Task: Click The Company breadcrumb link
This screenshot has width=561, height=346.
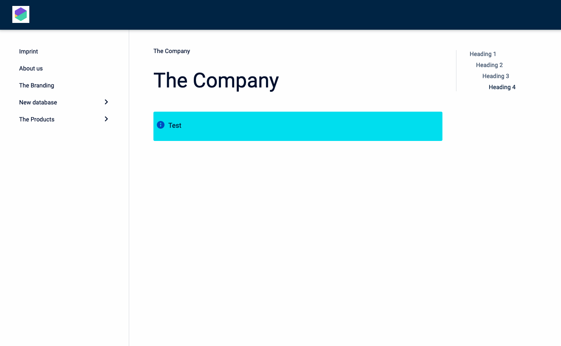Action: click(x=172, y=51)
